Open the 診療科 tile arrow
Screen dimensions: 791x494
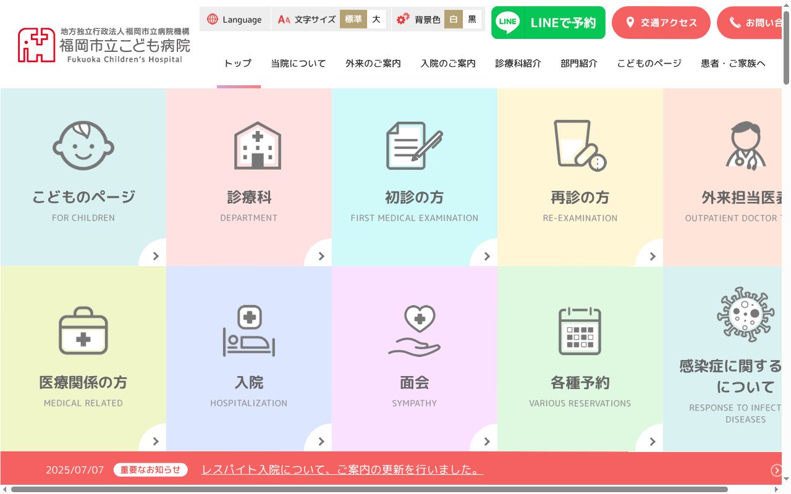coord(320,255)
